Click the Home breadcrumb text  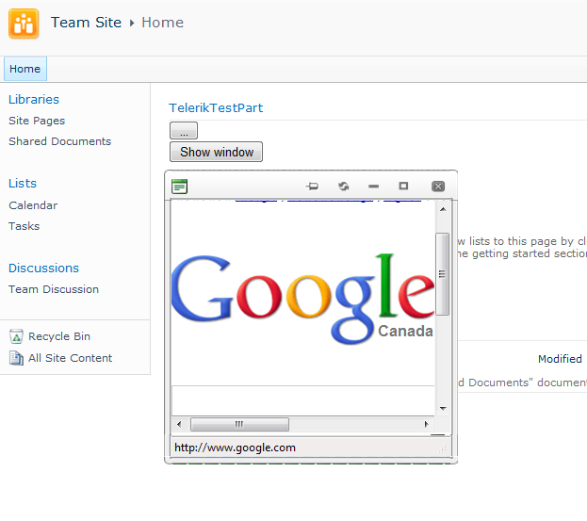[x=162, y=23]
